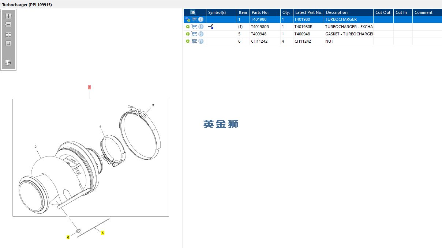Viewport: 442px width, 248px height.
Task: Click the four-squares grid view icon
Action: coord(8,35)
